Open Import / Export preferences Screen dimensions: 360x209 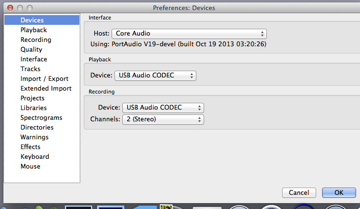[x=44, y=78]
